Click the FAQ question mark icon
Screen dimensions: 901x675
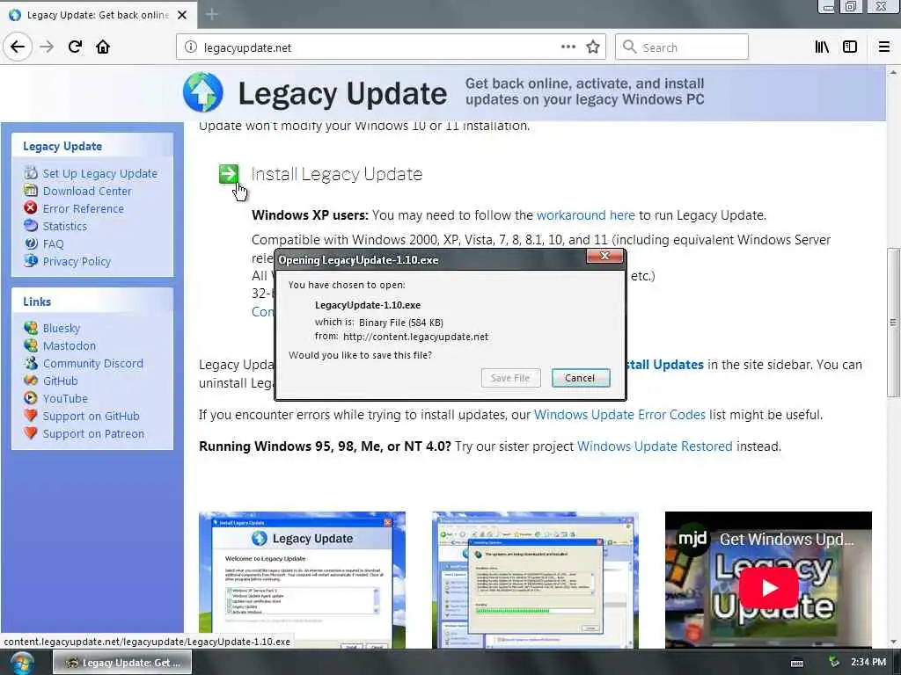(x=31, y=243)
